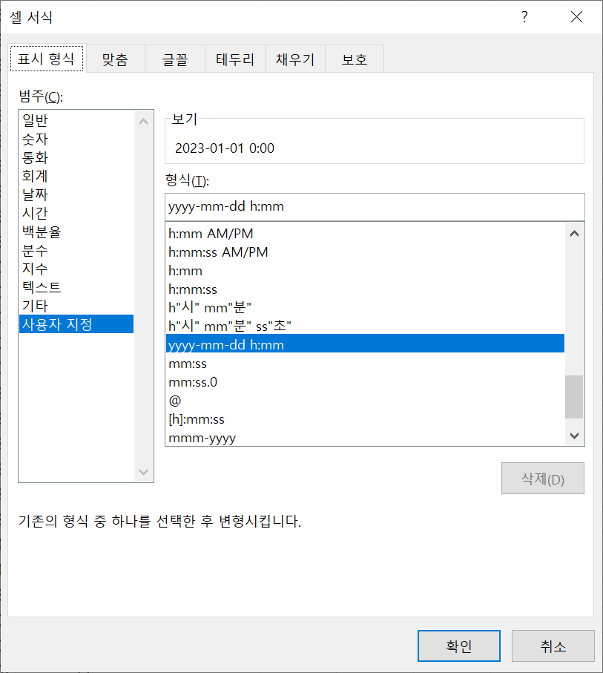Open the 맞춤 tab

pos(116,59)
